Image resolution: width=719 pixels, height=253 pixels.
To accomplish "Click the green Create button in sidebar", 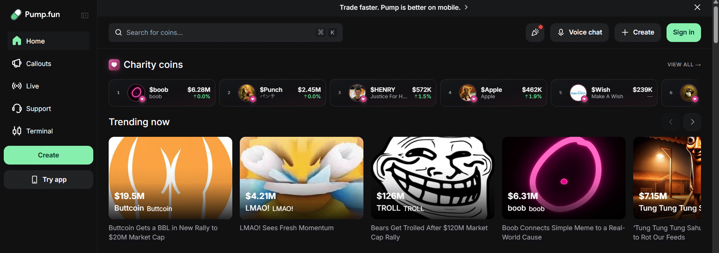I will (48, 155).
